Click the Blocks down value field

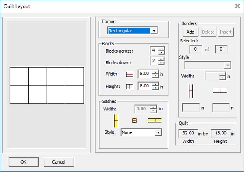pos(154,61)
